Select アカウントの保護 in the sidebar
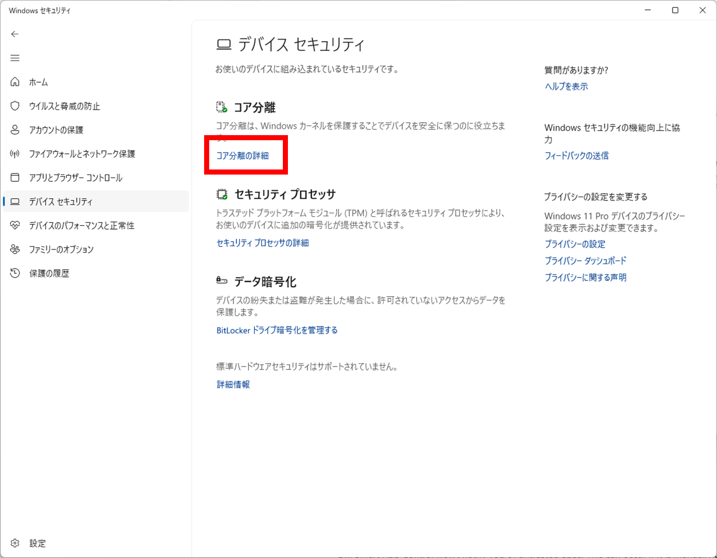 click(96, 130)
